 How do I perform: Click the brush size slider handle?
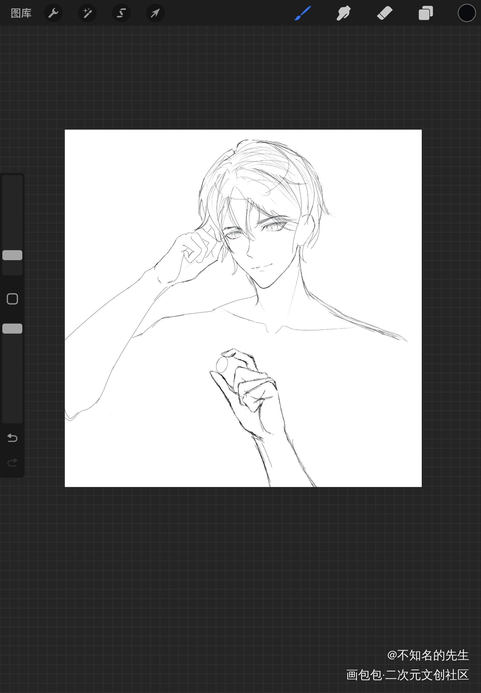tap(12, 255)
